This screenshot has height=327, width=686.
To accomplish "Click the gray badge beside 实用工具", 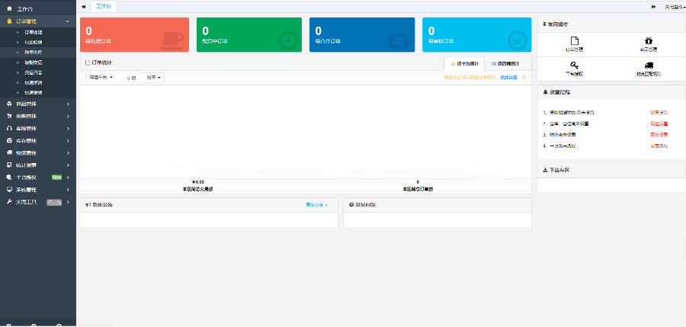I will click(54, 202).
